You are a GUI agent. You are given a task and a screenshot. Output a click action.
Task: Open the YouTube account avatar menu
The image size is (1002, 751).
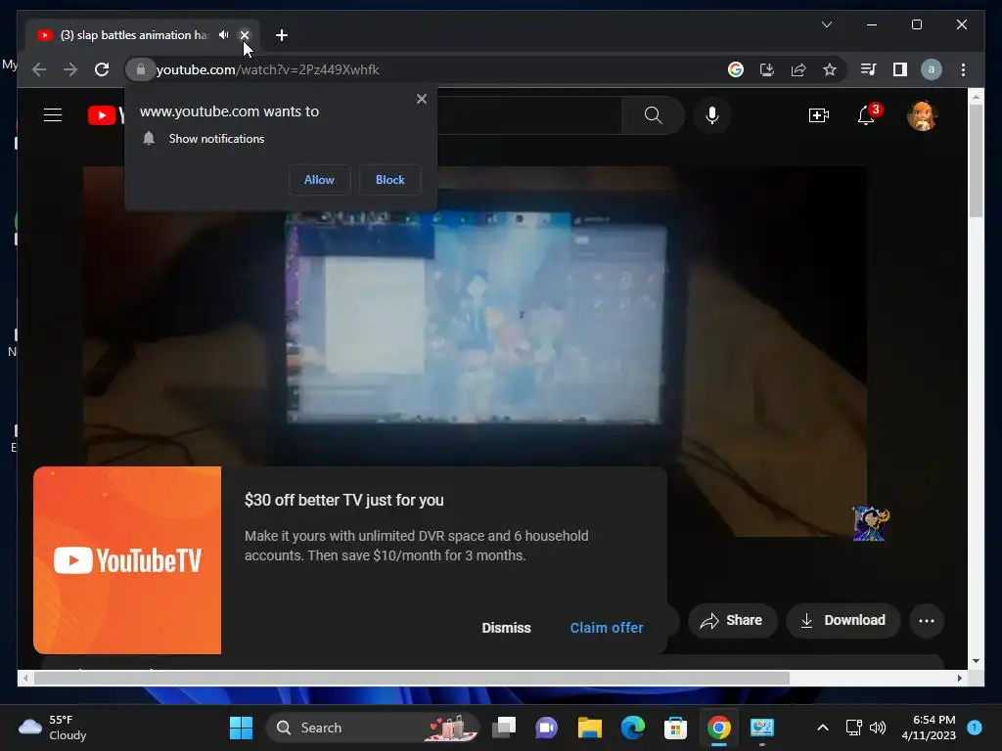click(922, 115)
